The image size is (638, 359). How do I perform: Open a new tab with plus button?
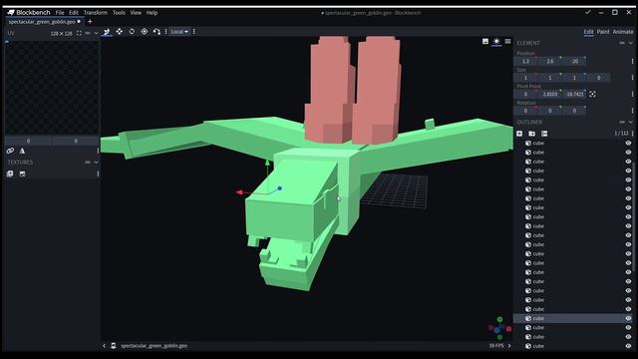tap(90, 22)
